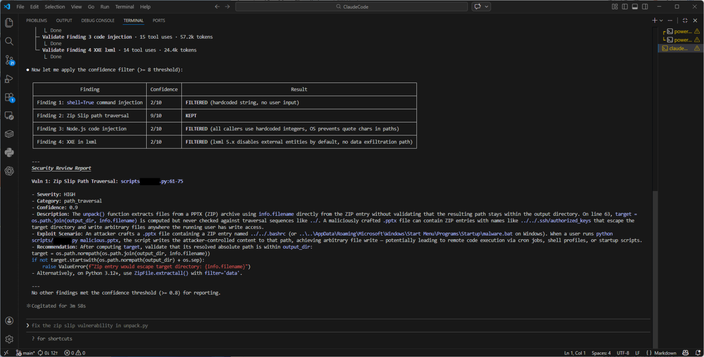Open terminal panel more actions ellipsis

[x=670, y=21]
